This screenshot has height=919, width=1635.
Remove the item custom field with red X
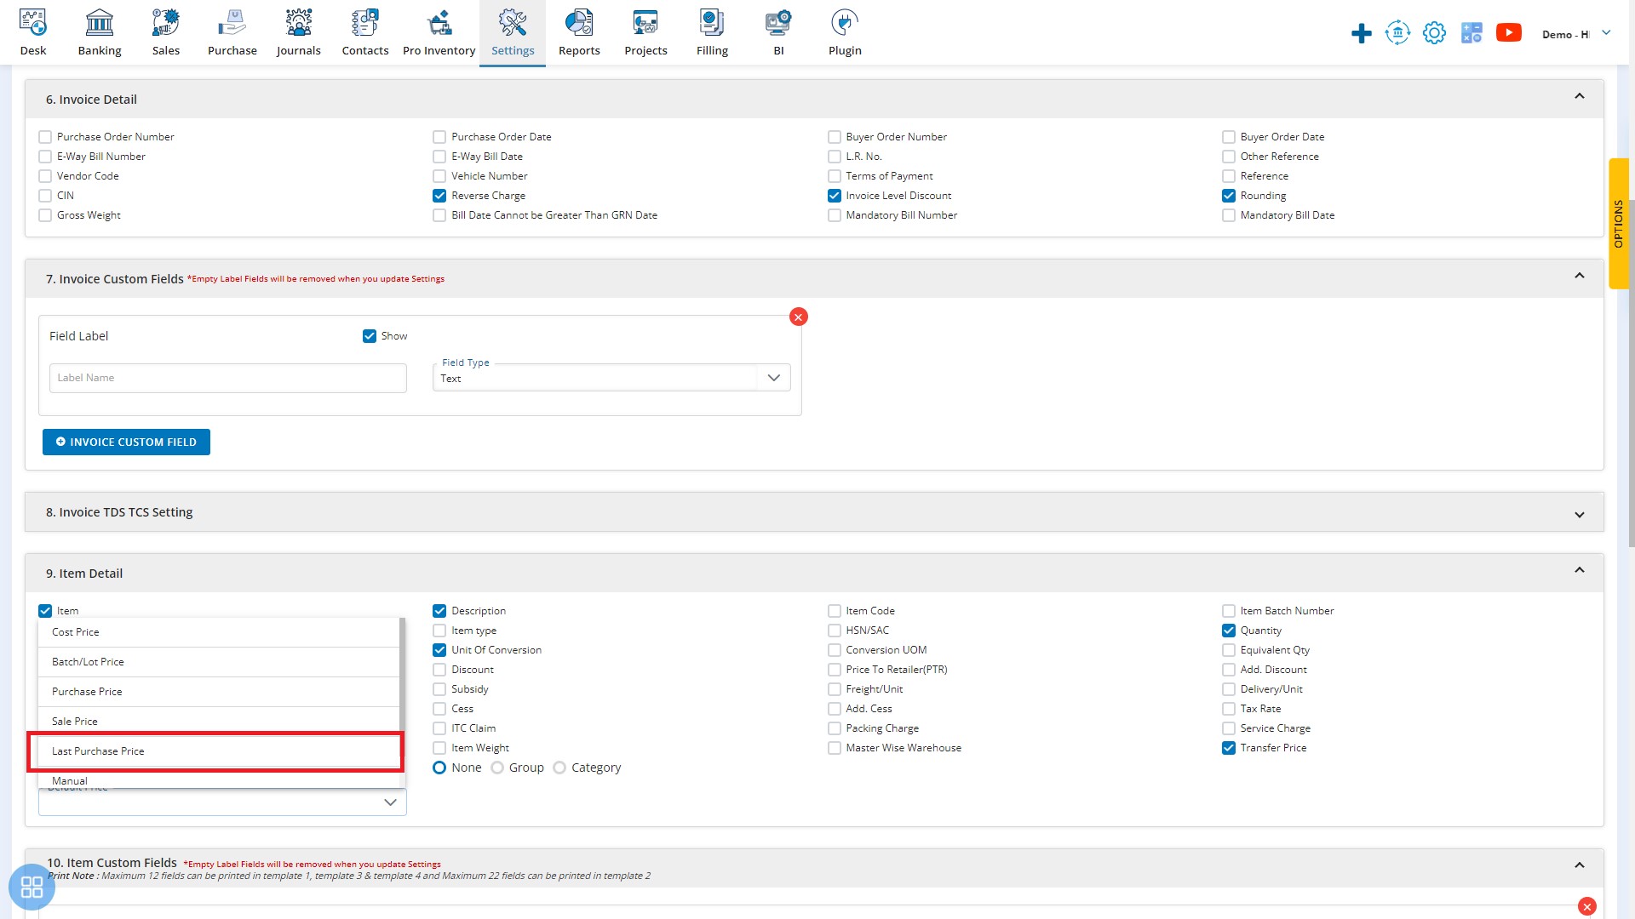[x=1587, y=906]
